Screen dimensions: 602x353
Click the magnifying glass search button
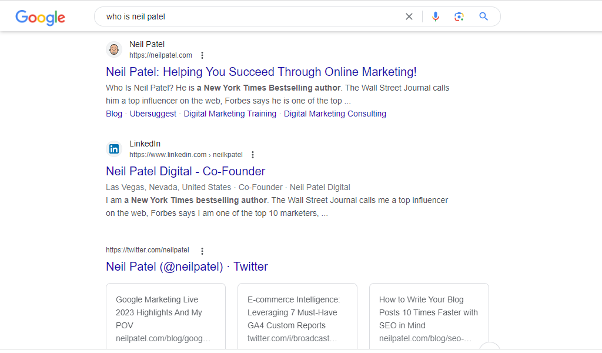pyautogui.click(x=483, y=16)
